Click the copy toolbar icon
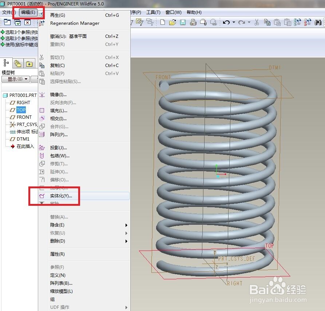 point(267,22)
